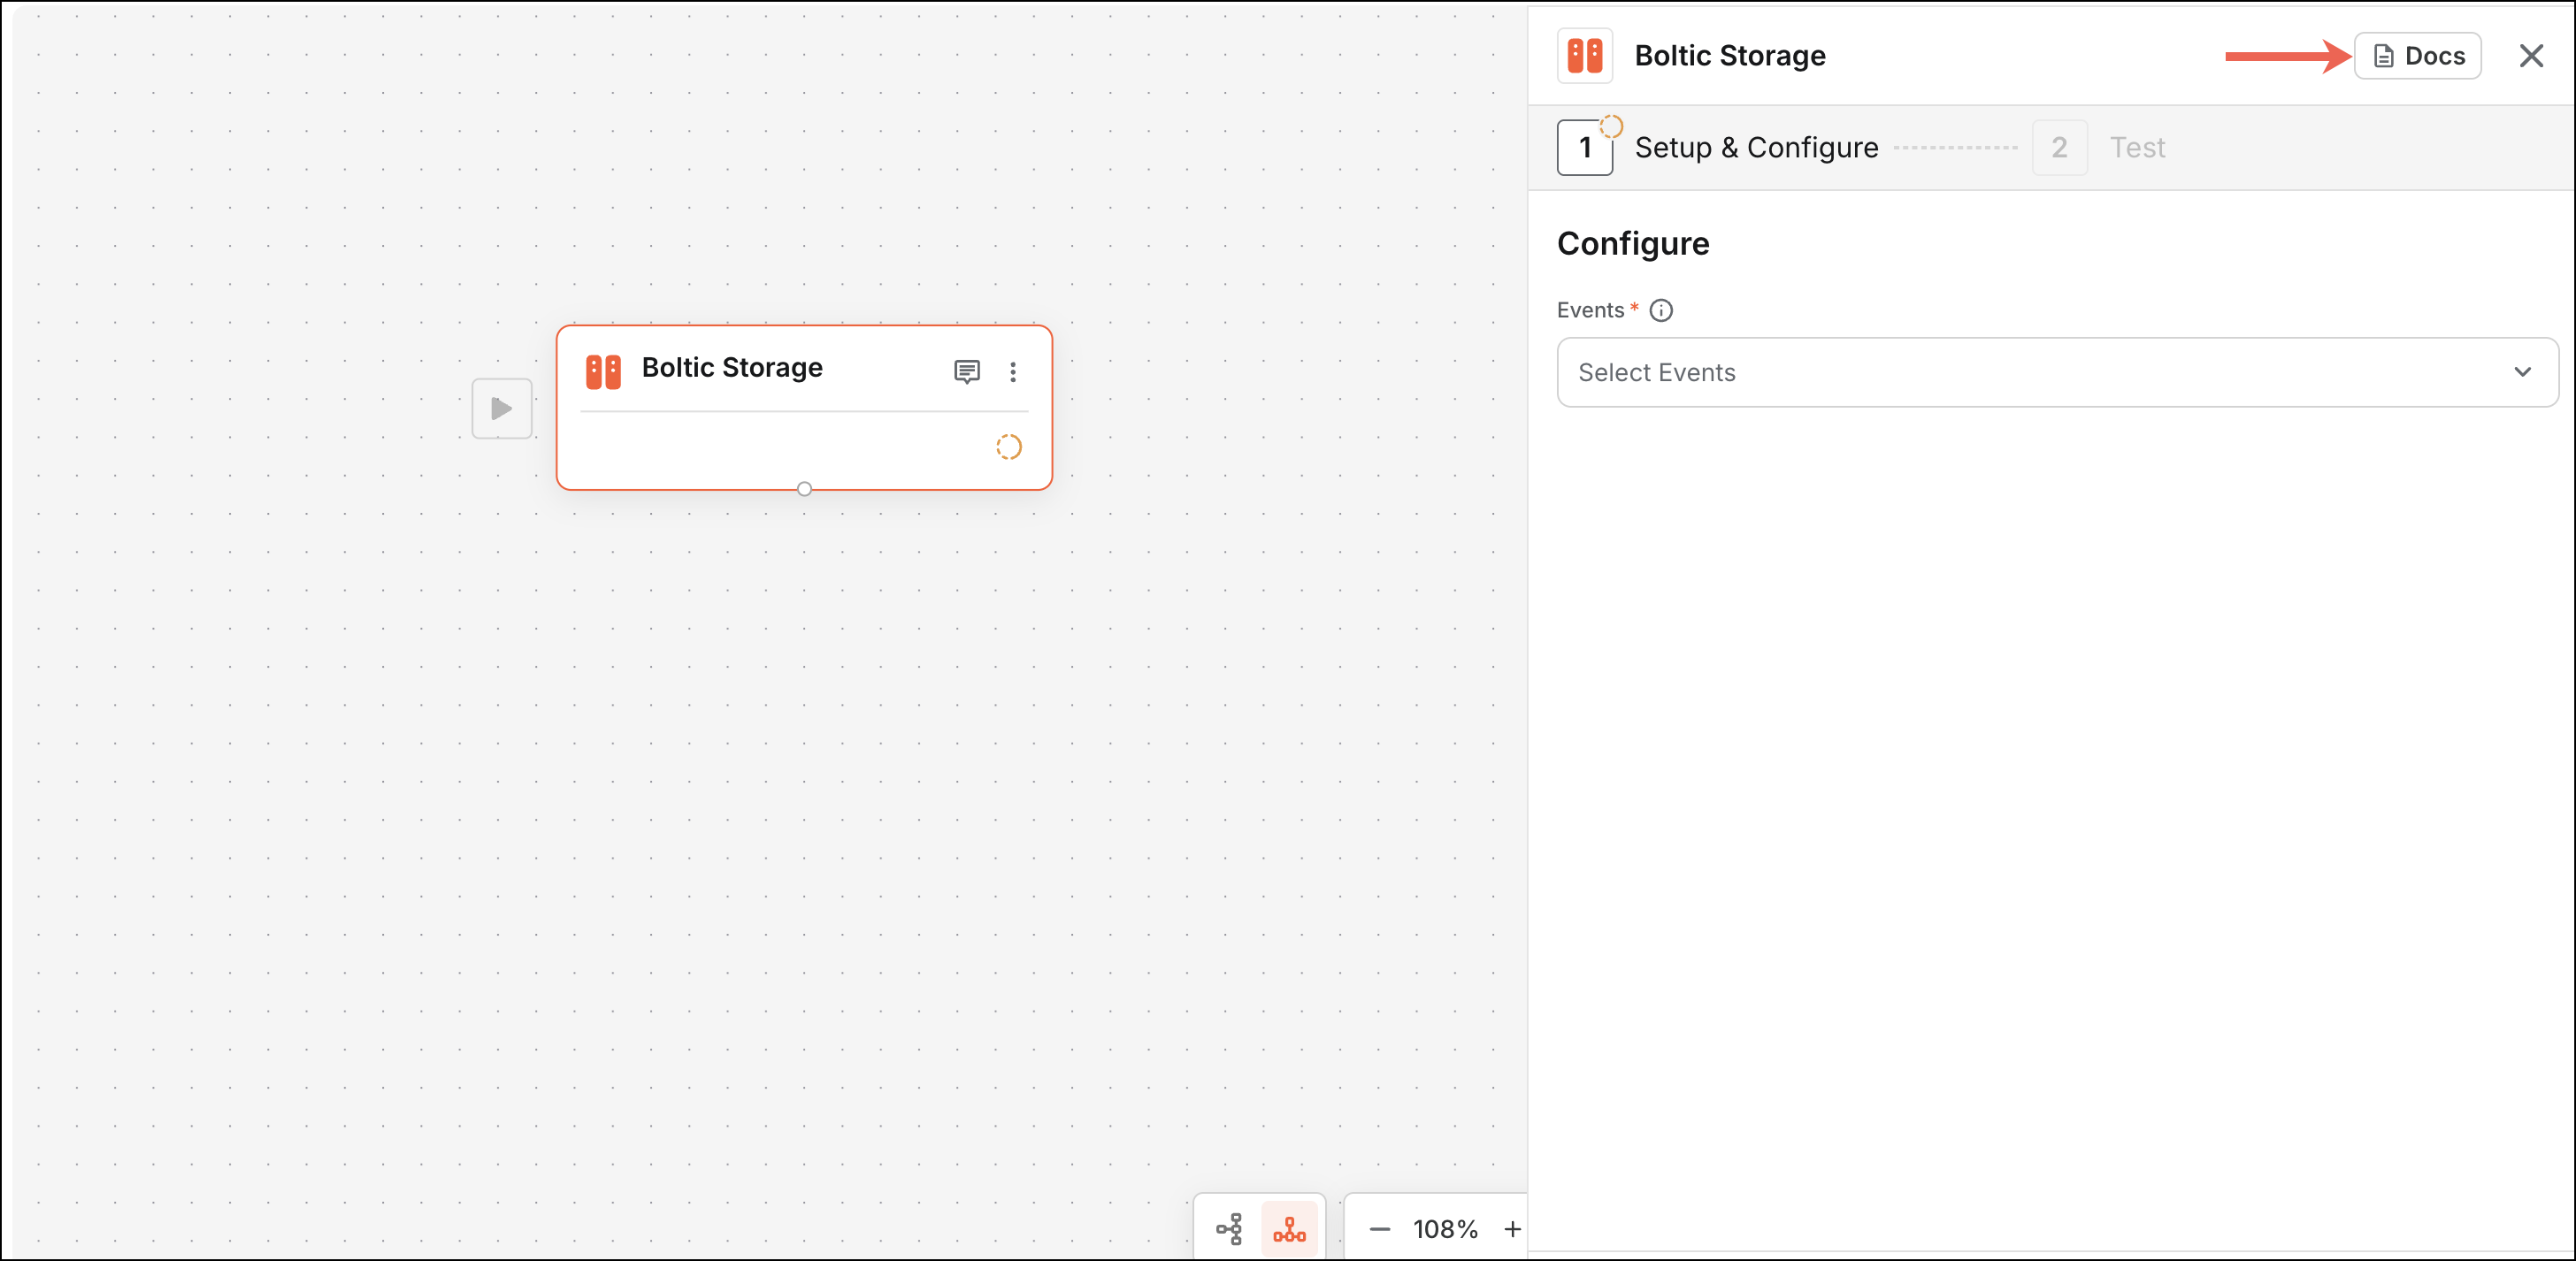Viewport: 2576px width, 1261px height.
Task: Click the pending status circle on node
Action: tap(1008, 447)
